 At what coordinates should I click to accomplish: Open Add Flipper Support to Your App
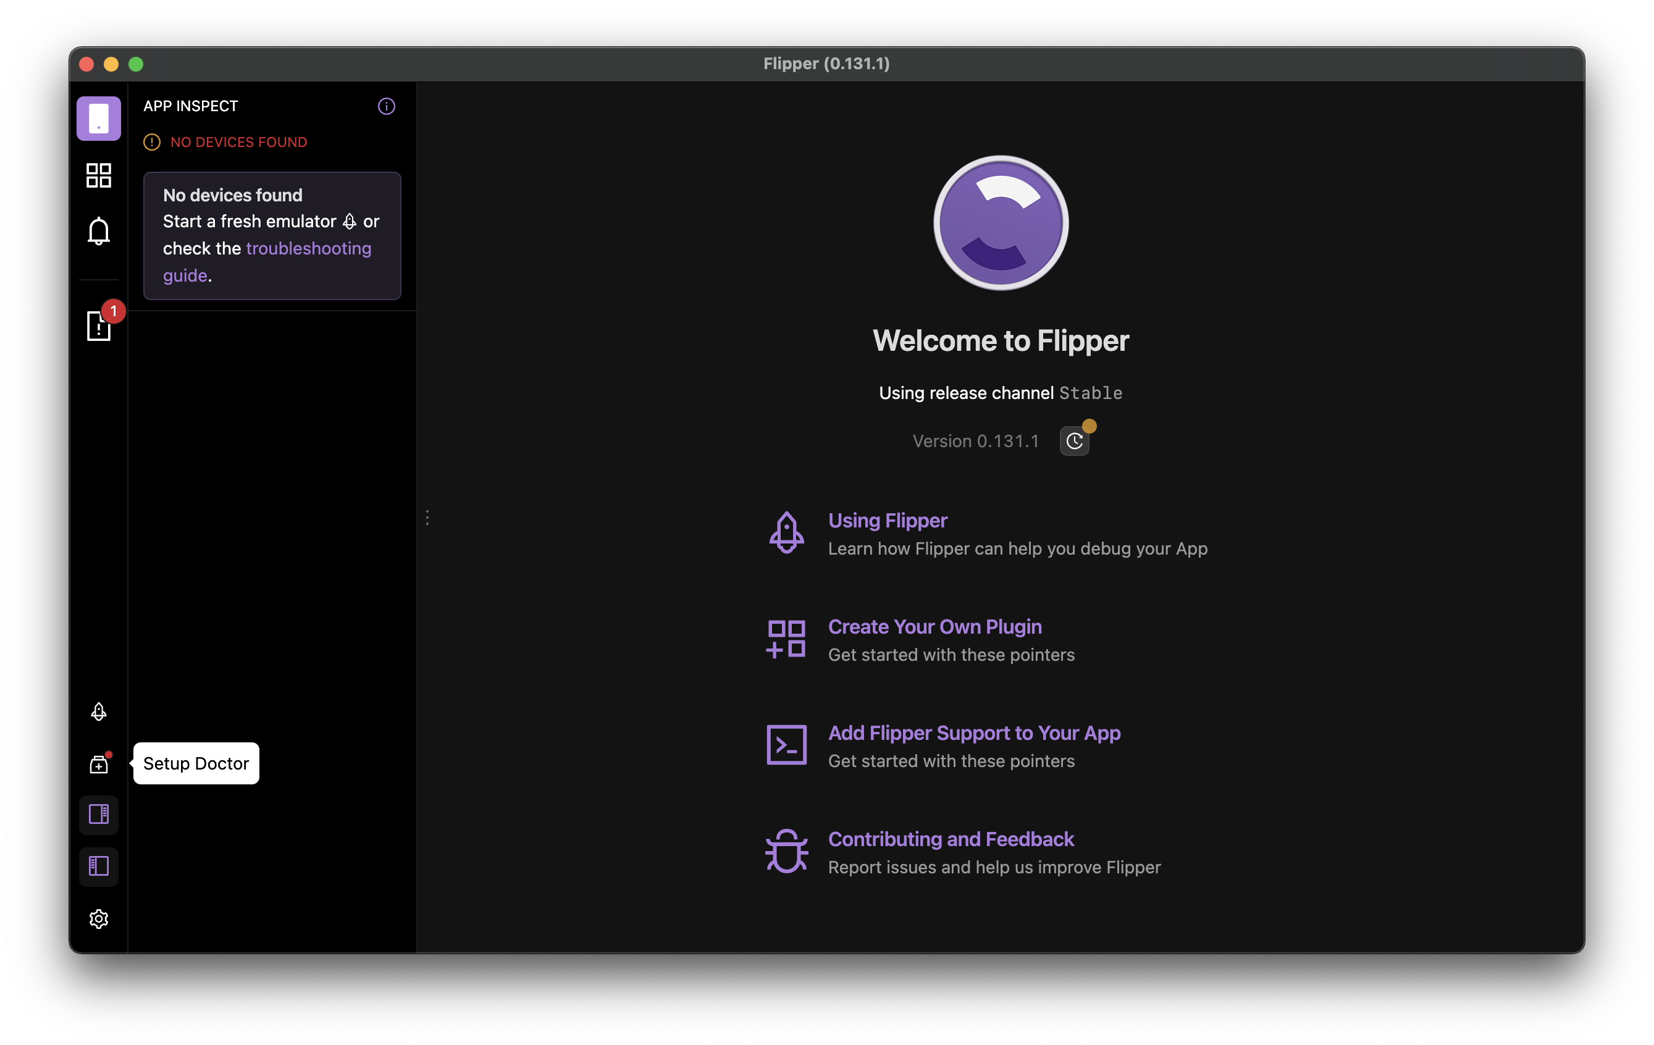(974, 732)
